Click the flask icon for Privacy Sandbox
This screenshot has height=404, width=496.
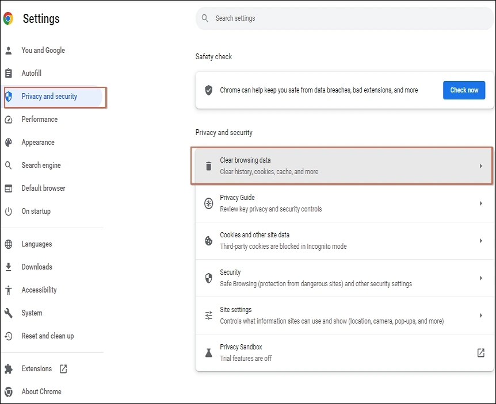pyautogui.click(x=208, y=353)
